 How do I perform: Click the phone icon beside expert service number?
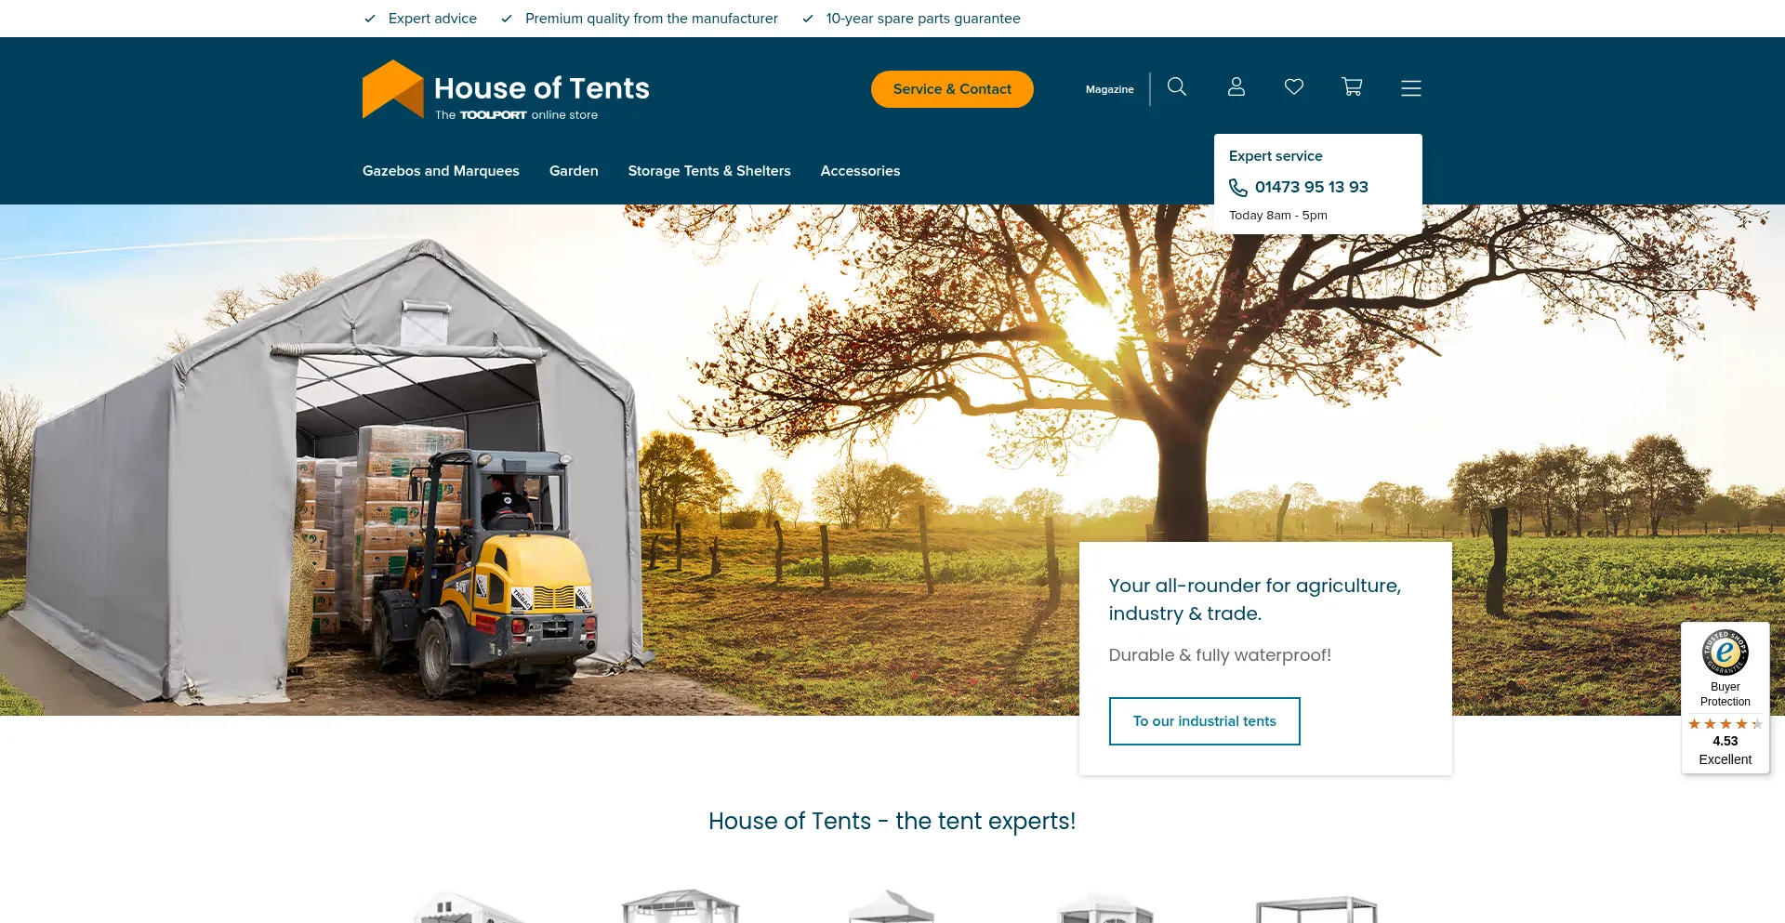point(1238,188)
